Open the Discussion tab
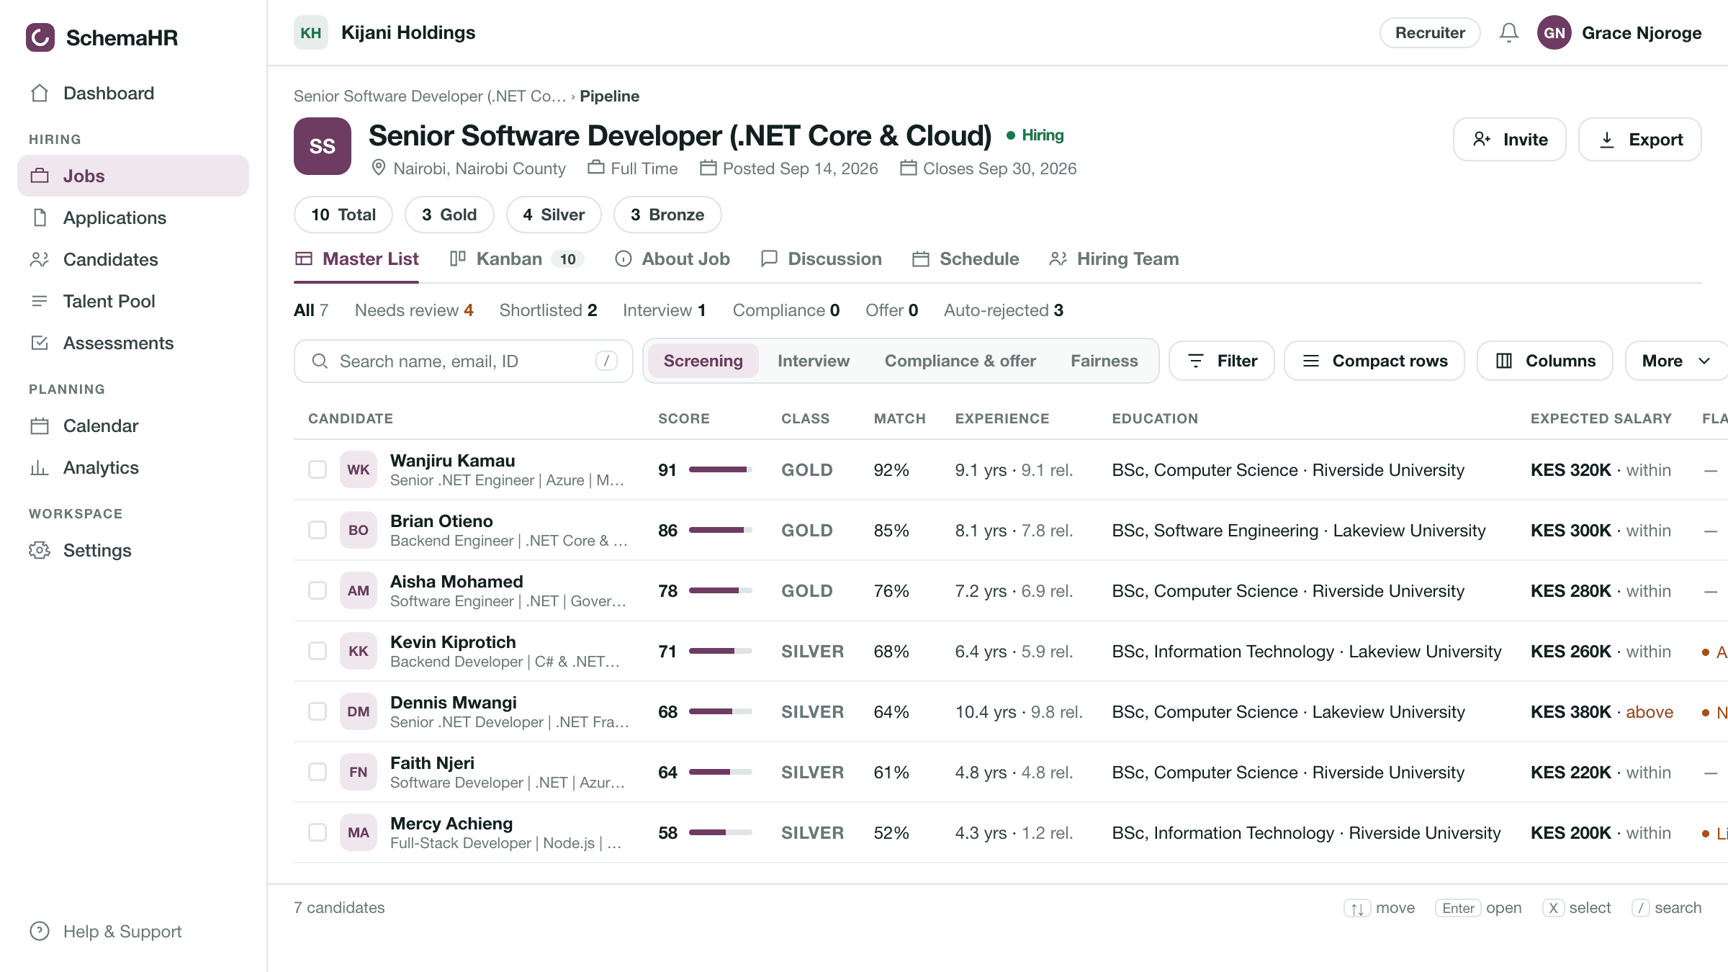Viewport: 1728px width, 972px height. [821, 258]
